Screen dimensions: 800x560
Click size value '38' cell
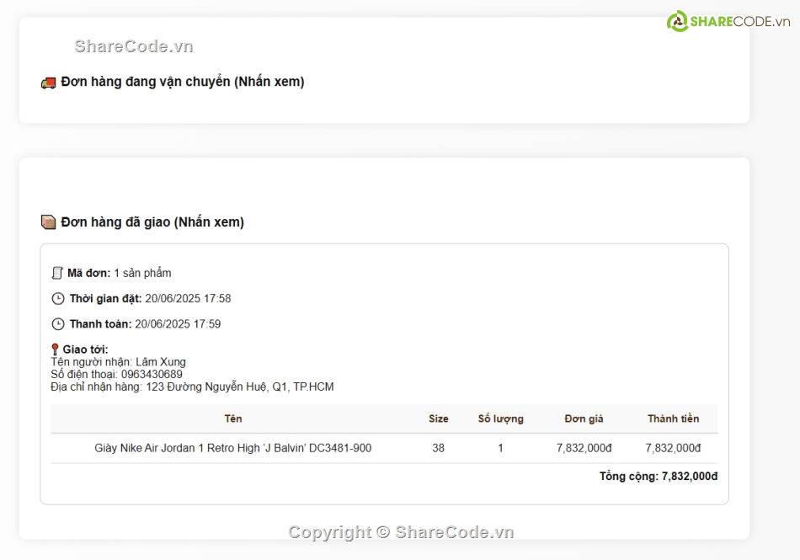coord(438,448)
